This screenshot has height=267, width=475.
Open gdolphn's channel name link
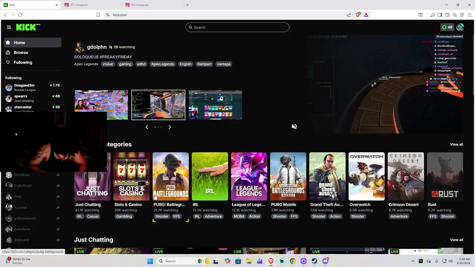coord(97,47)
